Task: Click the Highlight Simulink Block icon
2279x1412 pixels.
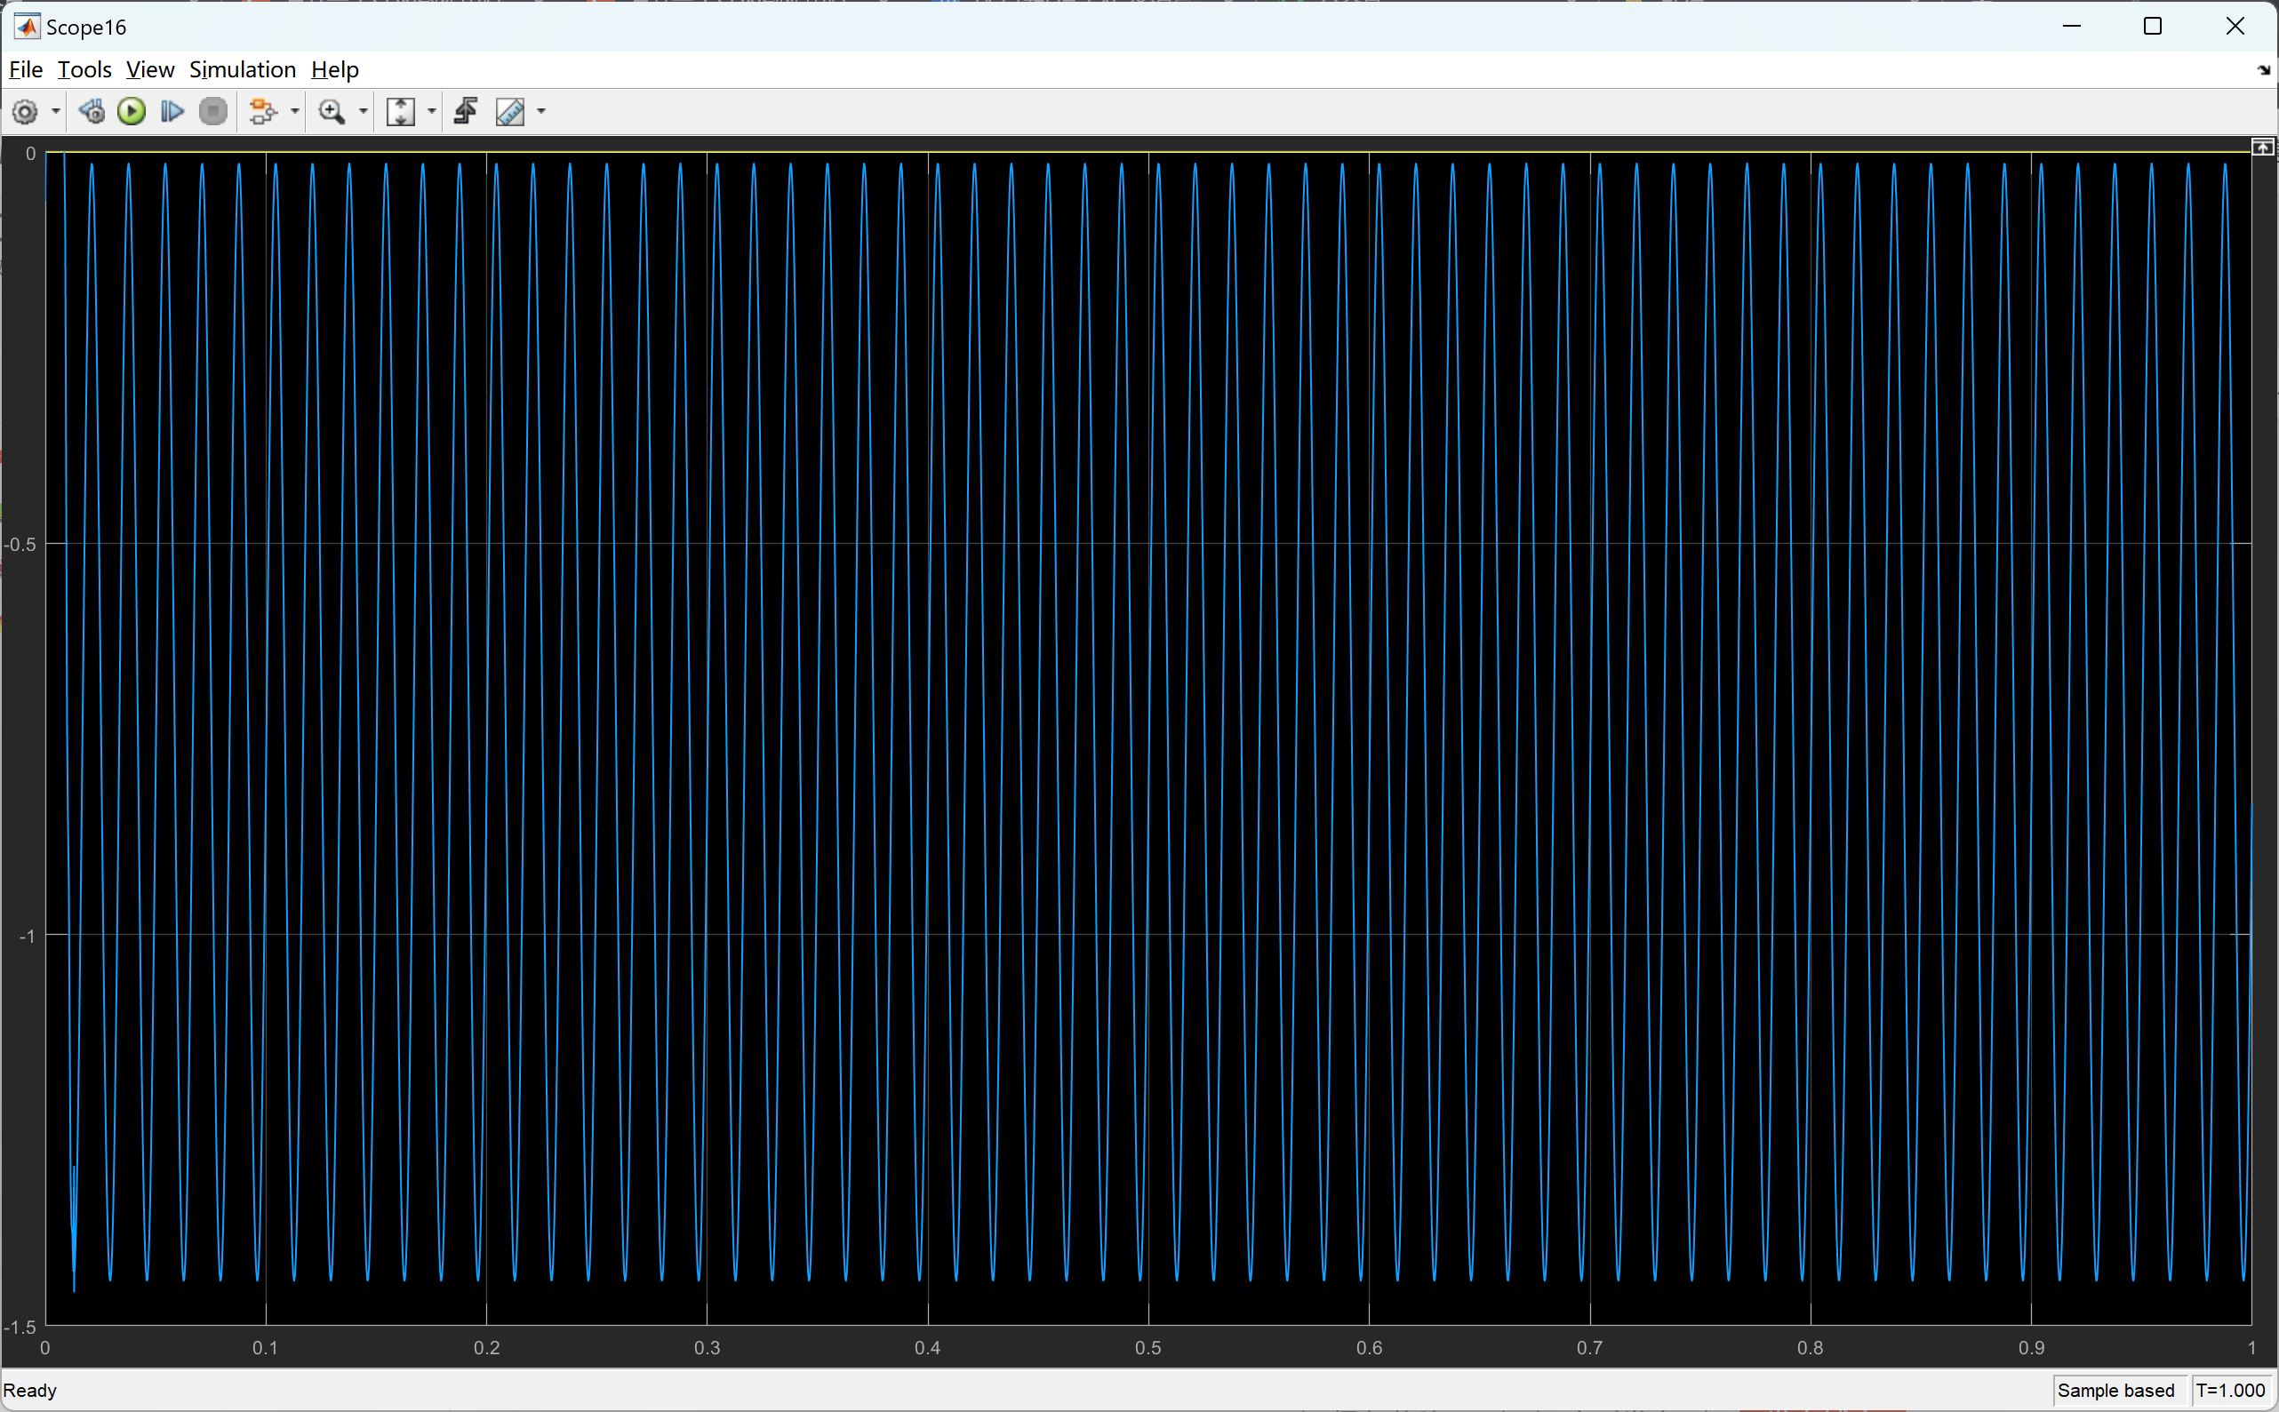Action: click(262, 112)
